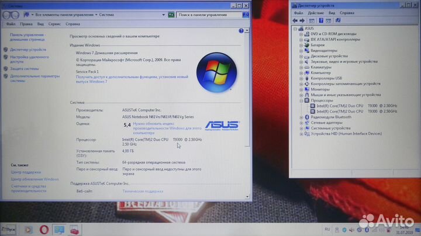Go forward in Device Manager toolbar
This screenshot has height=236, width=421.
302,20
